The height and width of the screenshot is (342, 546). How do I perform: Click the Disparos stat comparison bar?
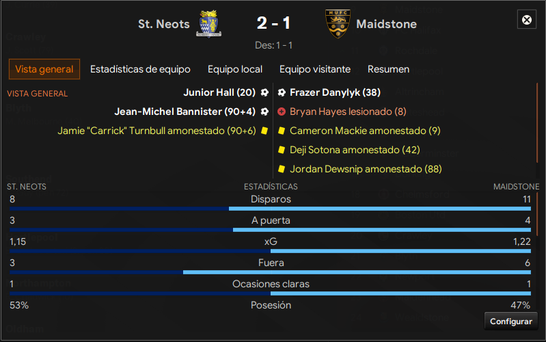click(271, 208)
